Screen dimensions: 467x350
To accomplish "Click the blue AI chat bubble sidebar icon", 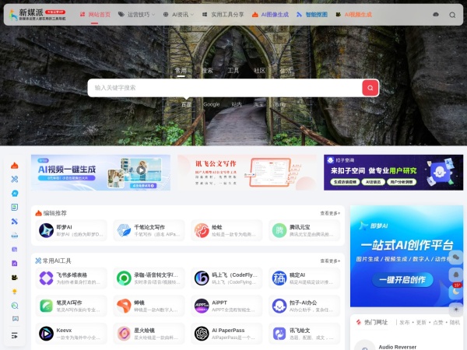I will point(15,193).
